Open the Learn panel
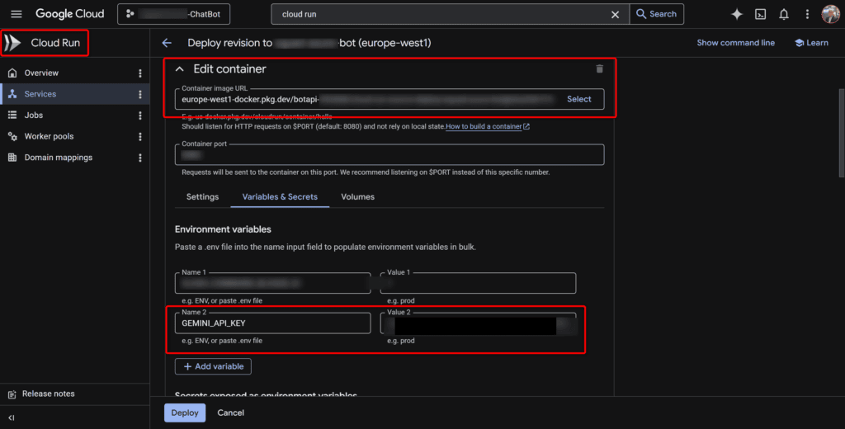This screenshot has height=429, width=845. click(812, 43)
